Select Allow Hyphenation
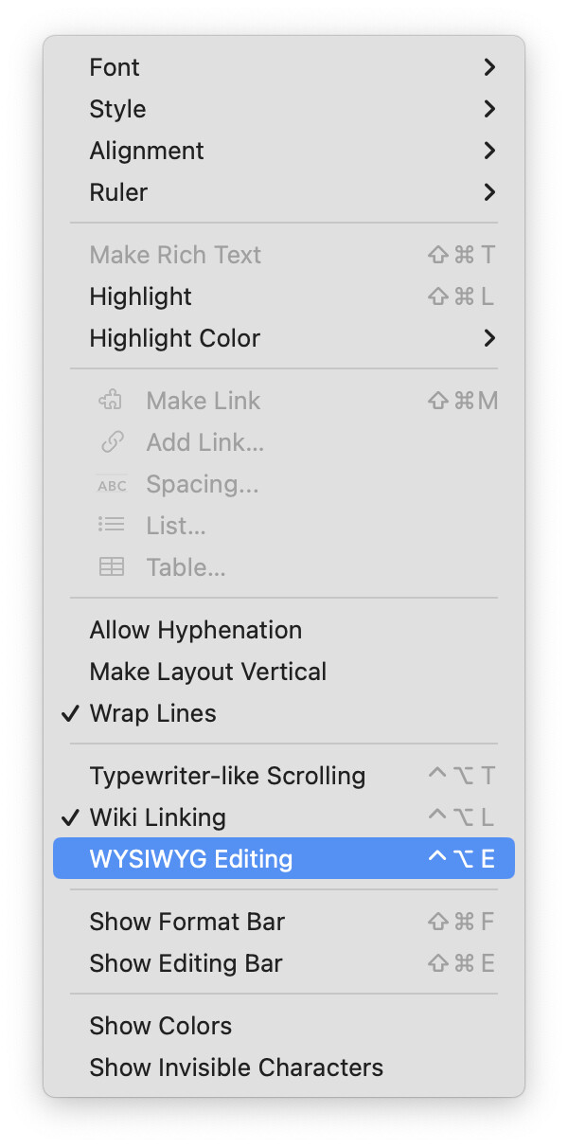Screen dimensions: 568x1148 284,630
